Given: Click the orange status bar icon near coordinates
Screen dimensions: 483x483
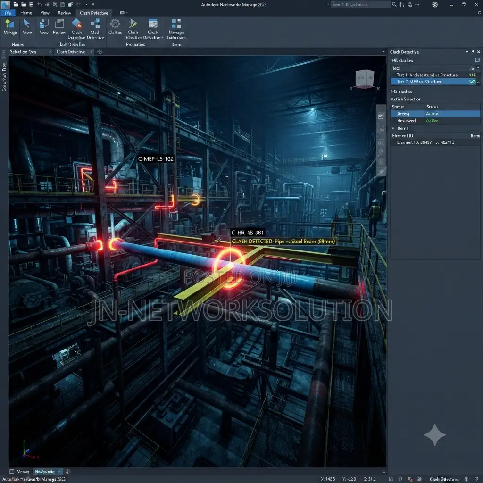Looking at the screenshot, I should pyautogui.click(x=410, y=479).
